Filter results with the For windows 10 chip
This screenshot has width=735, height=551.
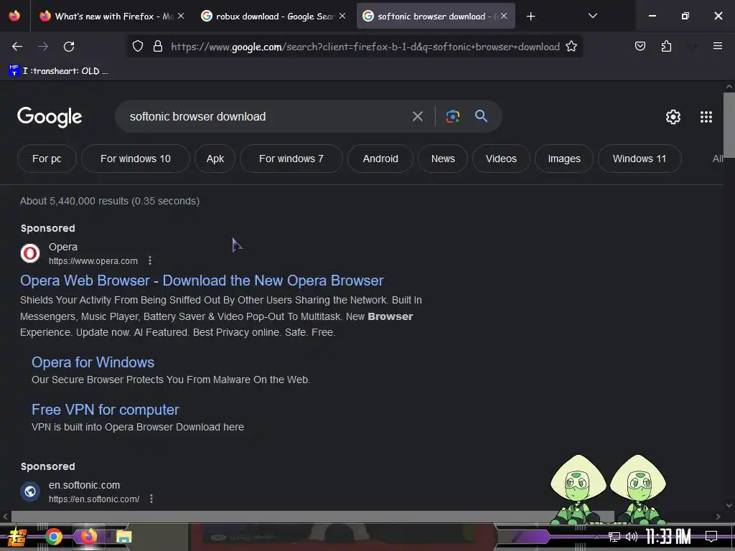[x=136, y=159]
